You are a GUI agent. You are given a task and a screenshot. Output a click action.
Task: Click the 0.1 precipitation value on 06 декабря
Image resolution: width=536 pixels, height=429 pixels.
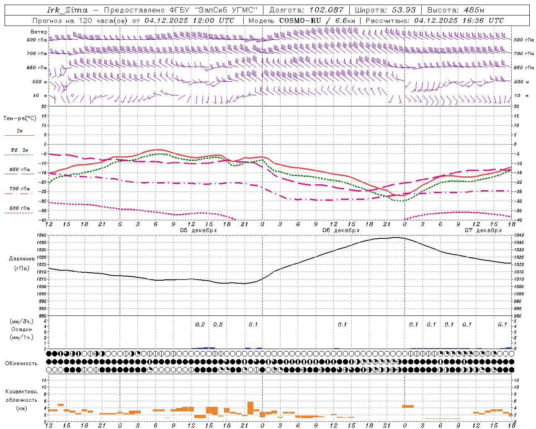coord(343,324)
